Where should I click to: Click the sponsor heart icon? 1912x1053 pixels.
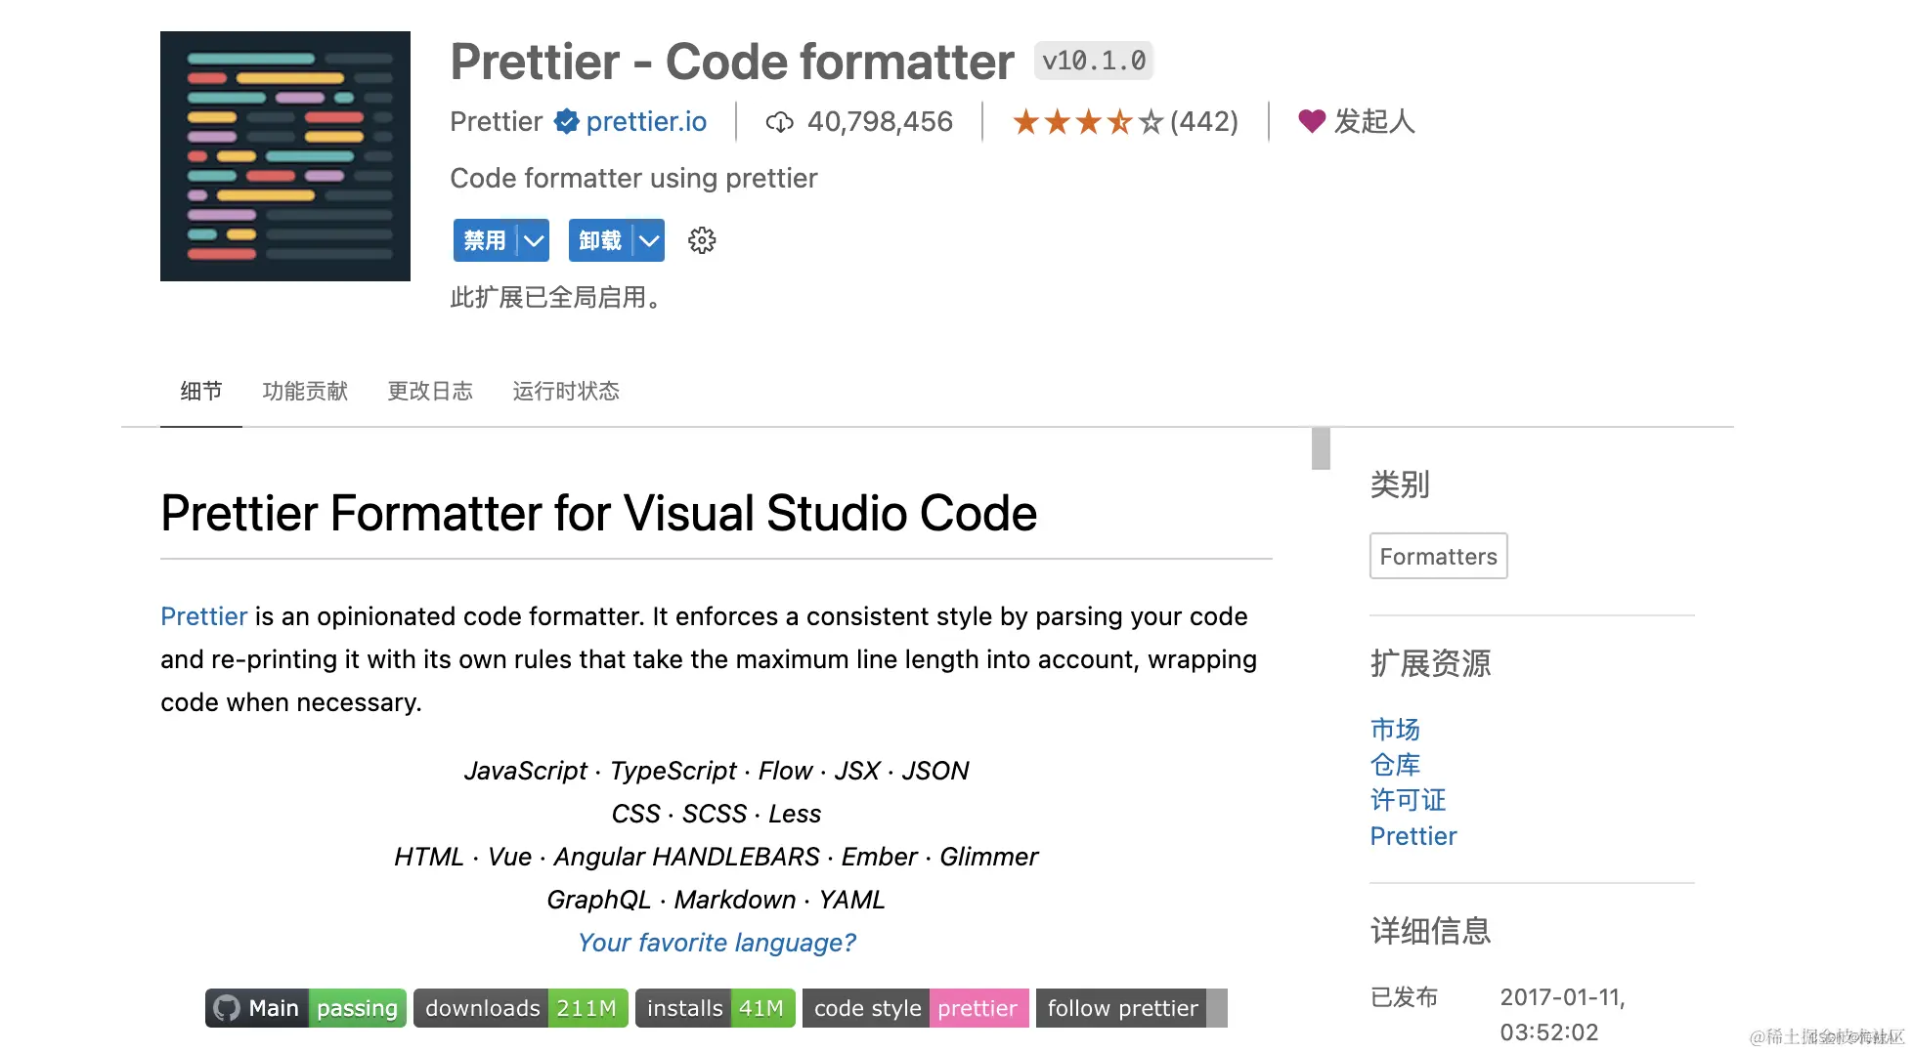[1312, 121]
